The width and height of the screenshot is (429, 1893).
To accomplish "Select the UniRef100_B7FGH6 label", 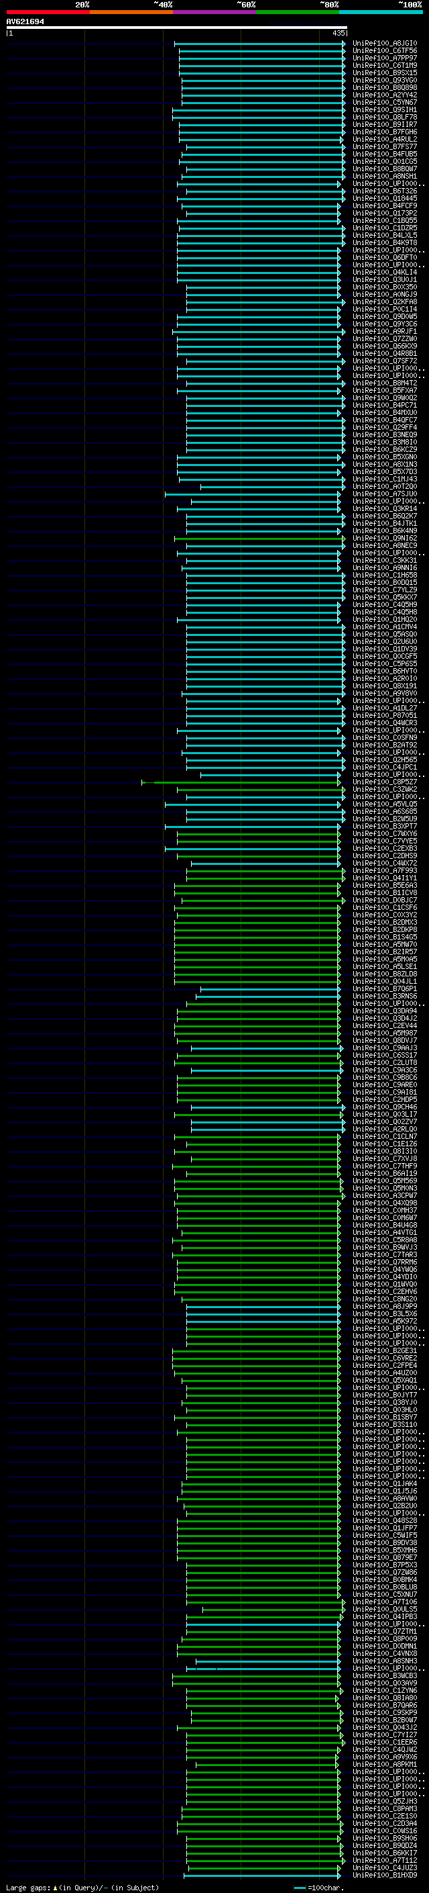I will [x=384, y=132].
